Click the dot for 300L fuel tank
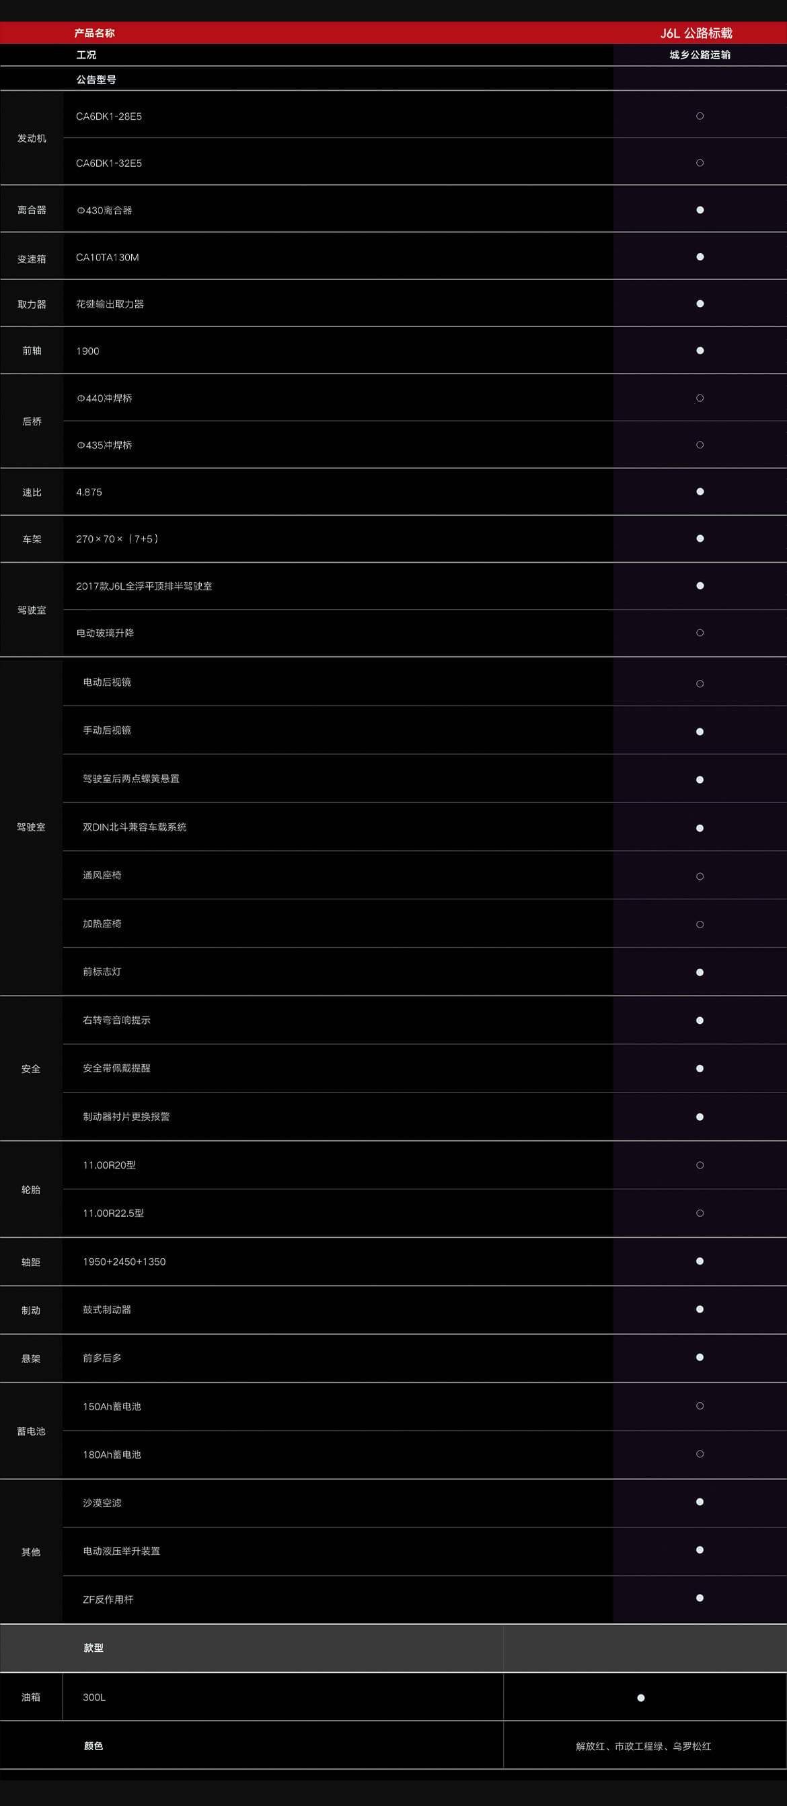 [640, 1698]
